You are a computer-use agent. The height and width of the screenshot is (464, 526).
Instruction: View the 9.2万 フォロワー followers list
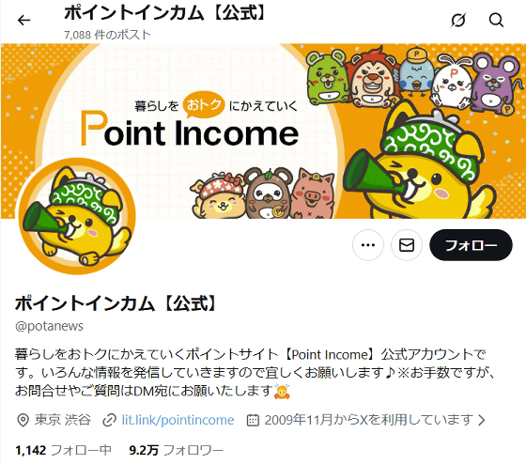tap(177, 450)
